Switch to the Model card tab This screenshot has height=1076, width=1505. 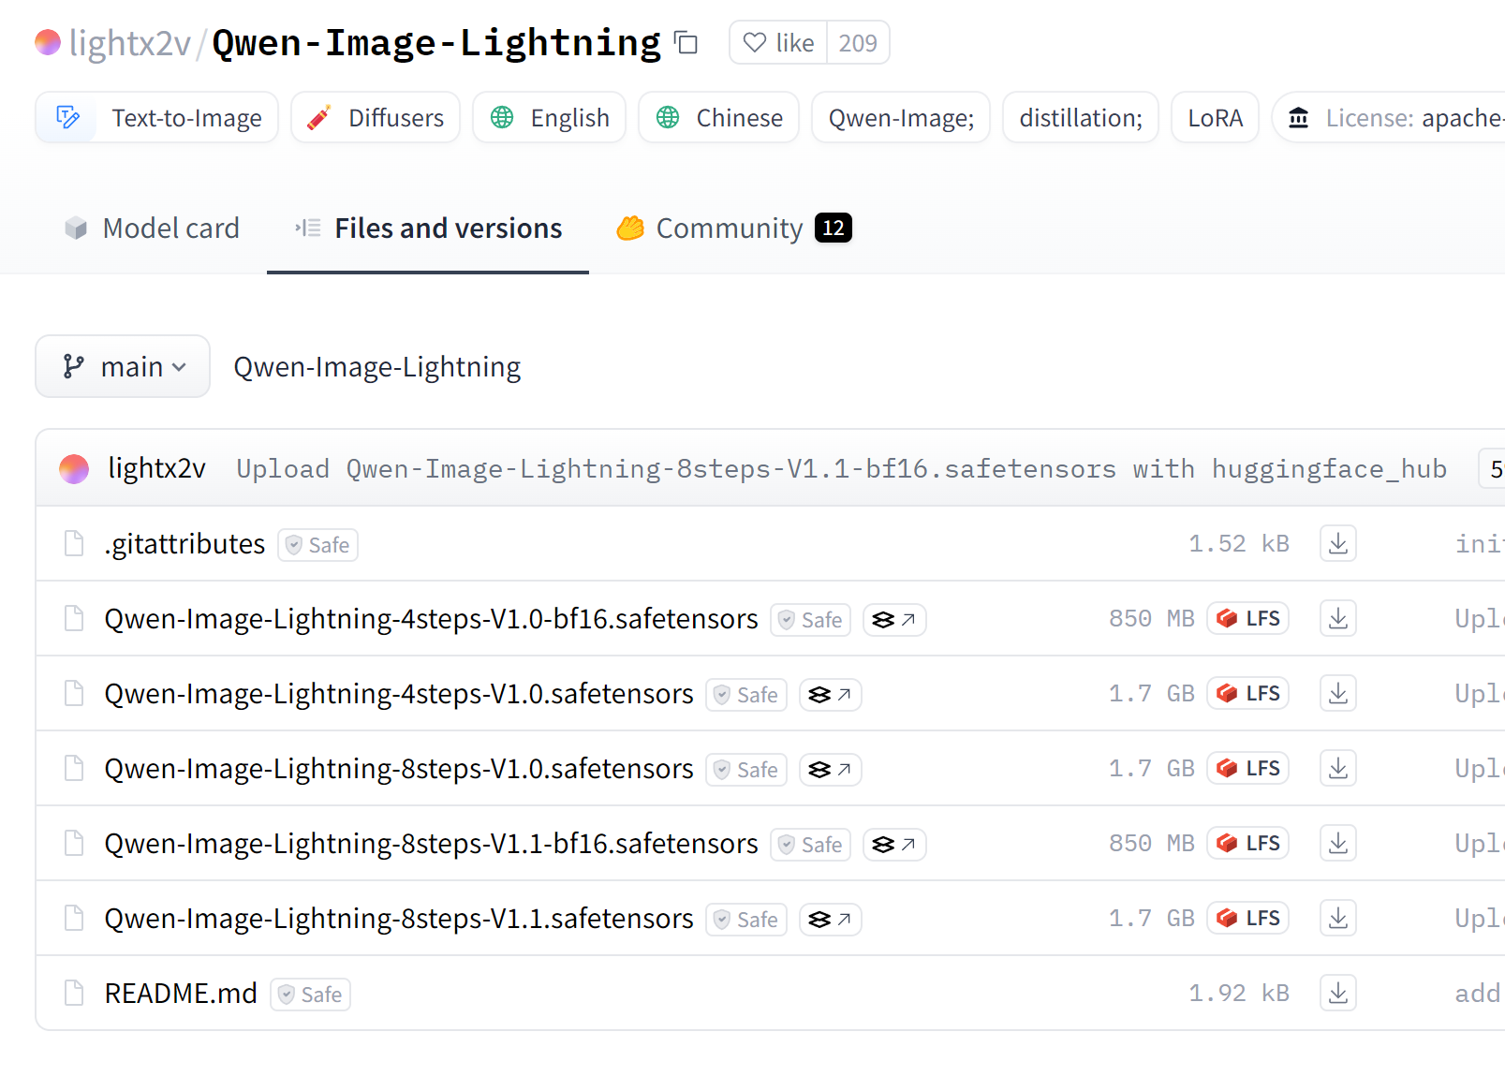pyautogui.click(x=152, y=228)
